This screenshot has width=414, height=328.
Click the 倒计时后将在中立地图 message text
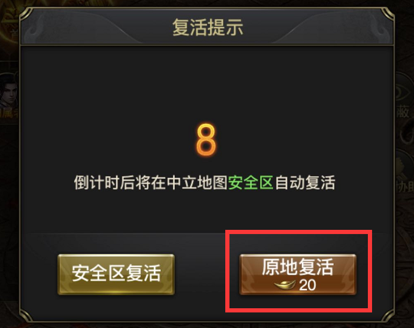(x=150, y=183)
